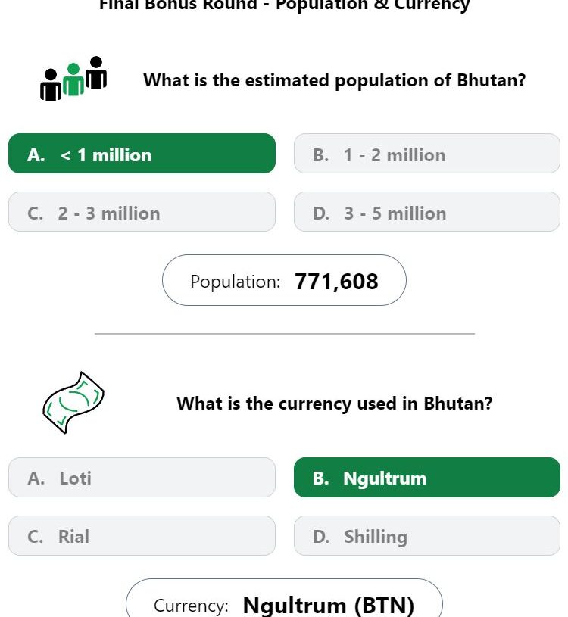Choose currency option D 'Shilling'

click(x=426, y=535)
